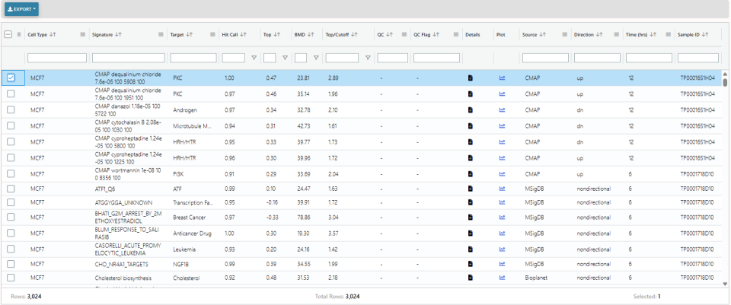Open details document for the danazol row
This screenshot has width=731, height=305.
click(x=471, y=110)
